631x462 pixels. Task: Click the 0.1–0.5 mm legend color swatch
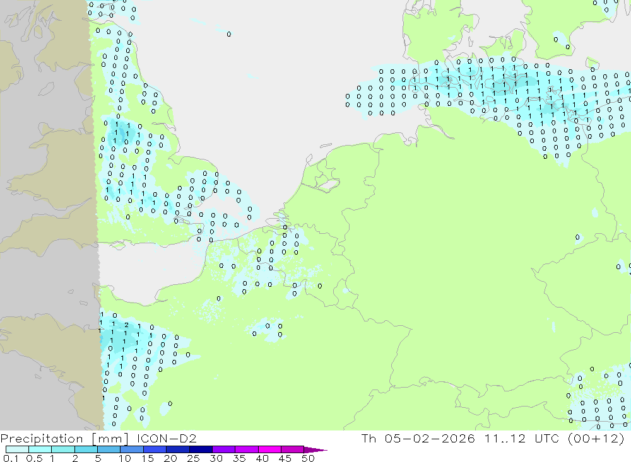click(x=17, y=449)
